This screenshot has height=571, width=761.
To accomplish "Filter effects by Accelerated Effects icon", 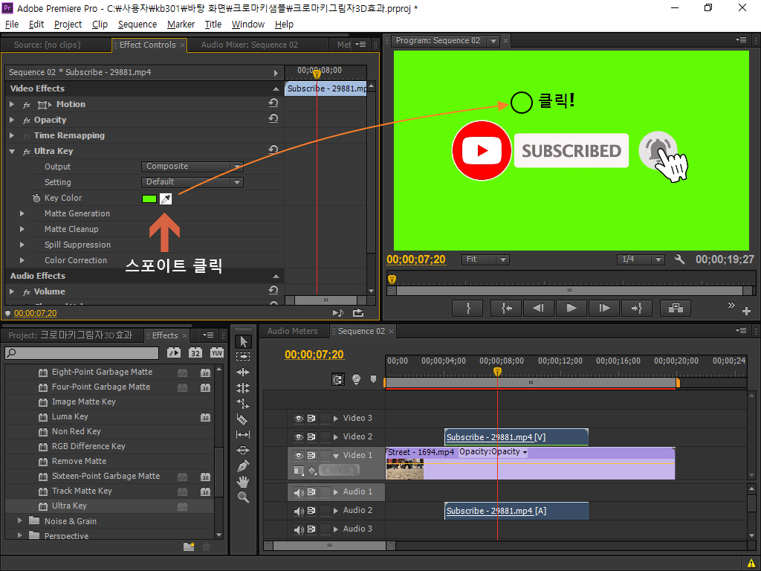I will coord(174,353).
